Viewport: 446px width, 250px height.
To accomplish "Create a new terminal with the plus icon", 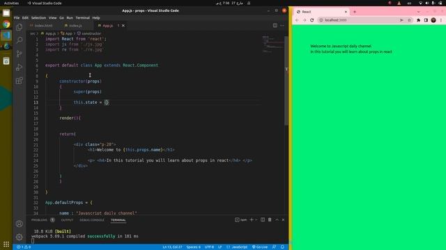I will tap(252, 219).
